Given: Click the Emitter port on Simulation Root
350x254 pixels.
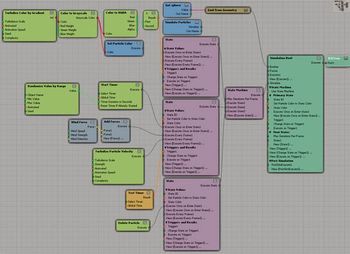Looking at the screenshot, I should 268,67.
